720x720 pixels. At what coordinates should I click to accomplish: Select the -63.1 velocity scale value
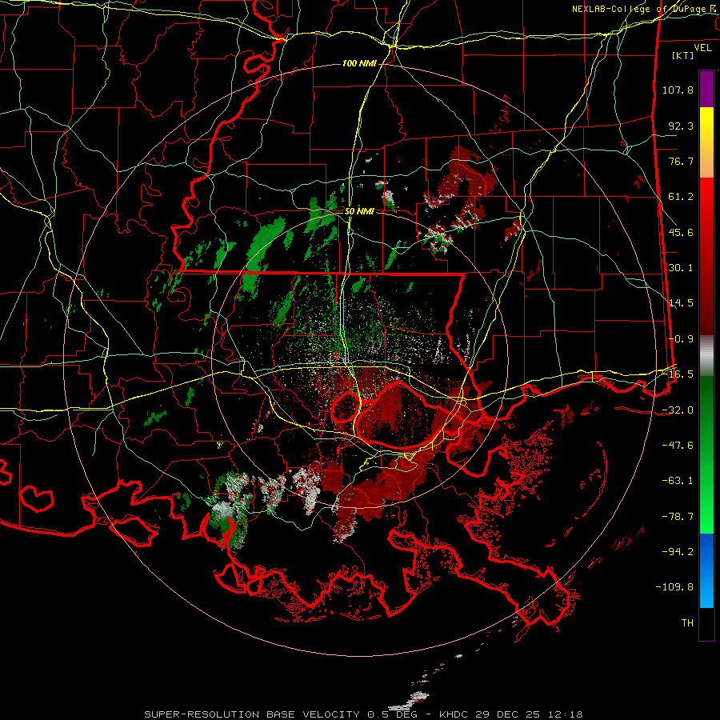(x=678, y=481)
